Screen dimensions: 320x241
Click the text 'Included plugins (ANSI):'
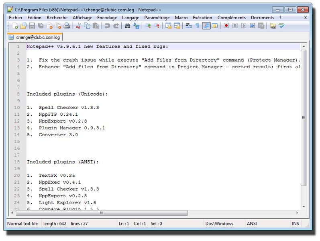point(63,162)
